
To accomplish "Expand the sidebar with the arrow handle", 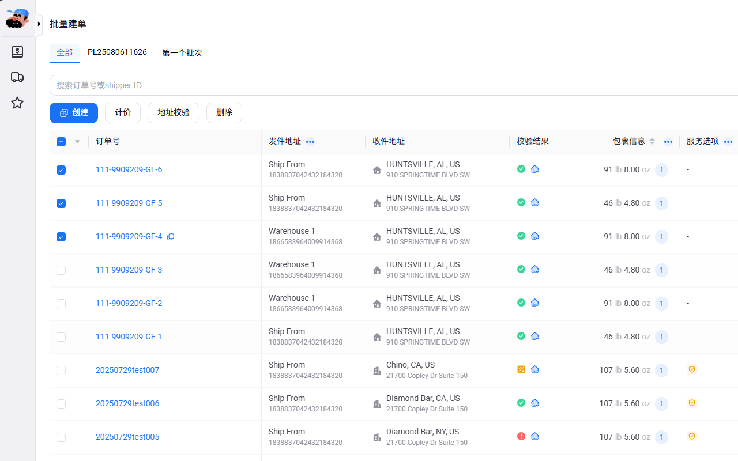I will [x=39, y=24].
